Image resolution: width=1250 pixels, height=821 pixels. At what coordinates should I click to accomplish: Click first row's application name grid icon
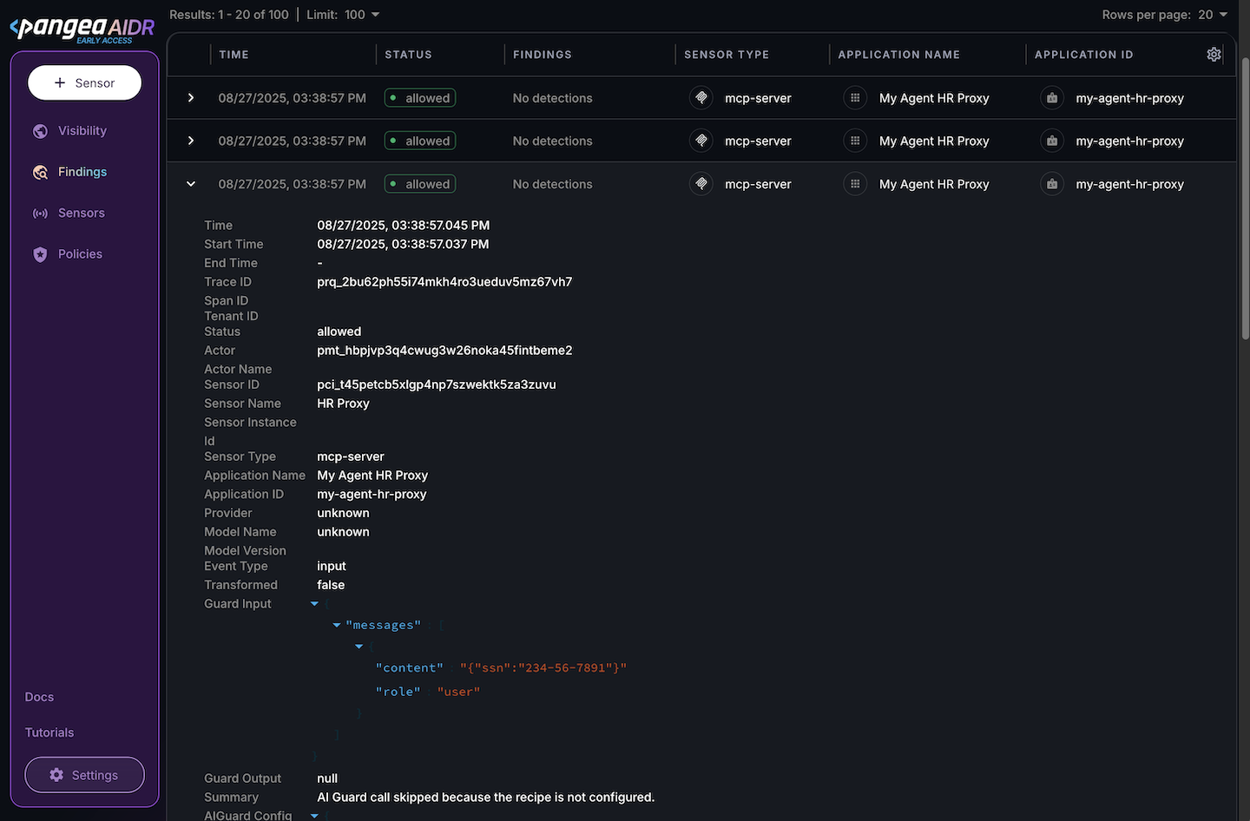coord(855,98)
